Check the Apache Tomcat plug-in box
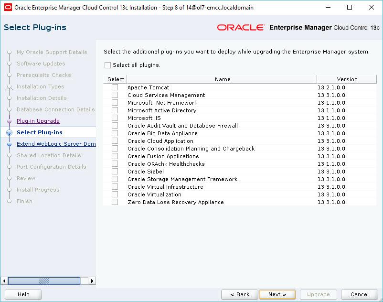 pyautogui.click(x=115, y=87)
